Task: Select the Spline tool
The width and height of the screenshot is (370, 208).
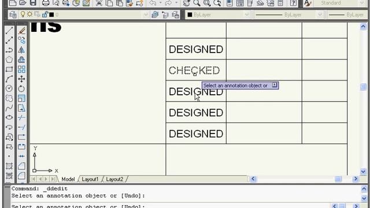Action: pyautogui.click(x=9, y=108)
